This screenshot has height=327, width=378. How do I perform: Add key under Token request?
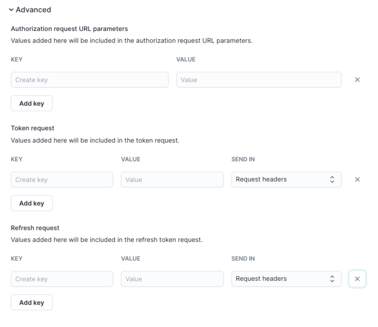31,203
